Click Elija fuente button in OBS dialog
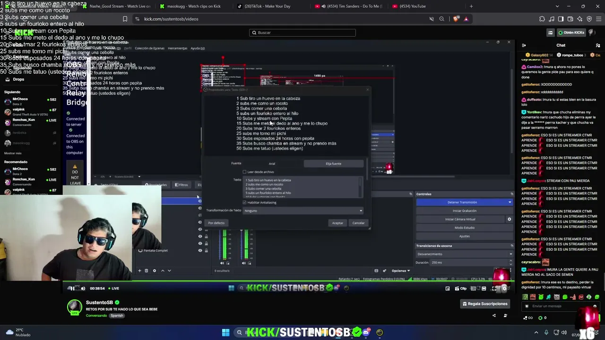The image size is (605, 340). 334,163
